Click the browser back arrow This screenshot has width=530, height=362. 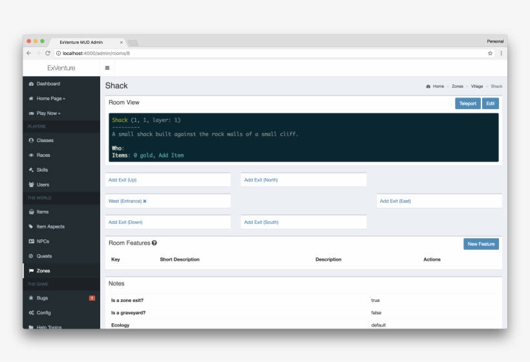28,54
